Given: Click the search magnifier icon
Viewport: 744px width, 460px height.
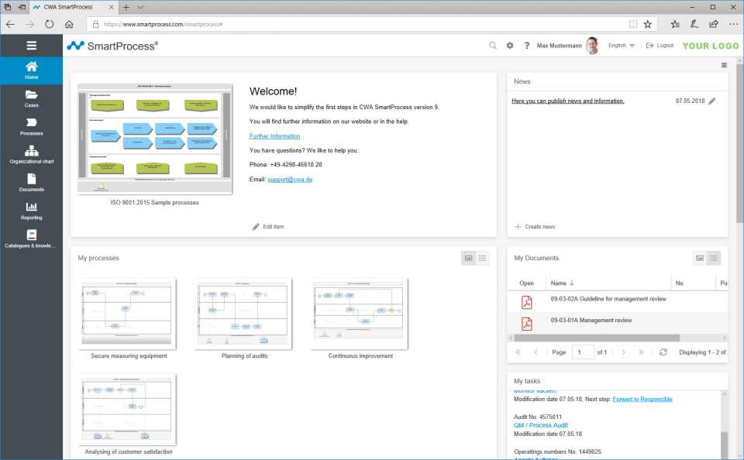Looking at the screenshot, I should coord(493,46).
